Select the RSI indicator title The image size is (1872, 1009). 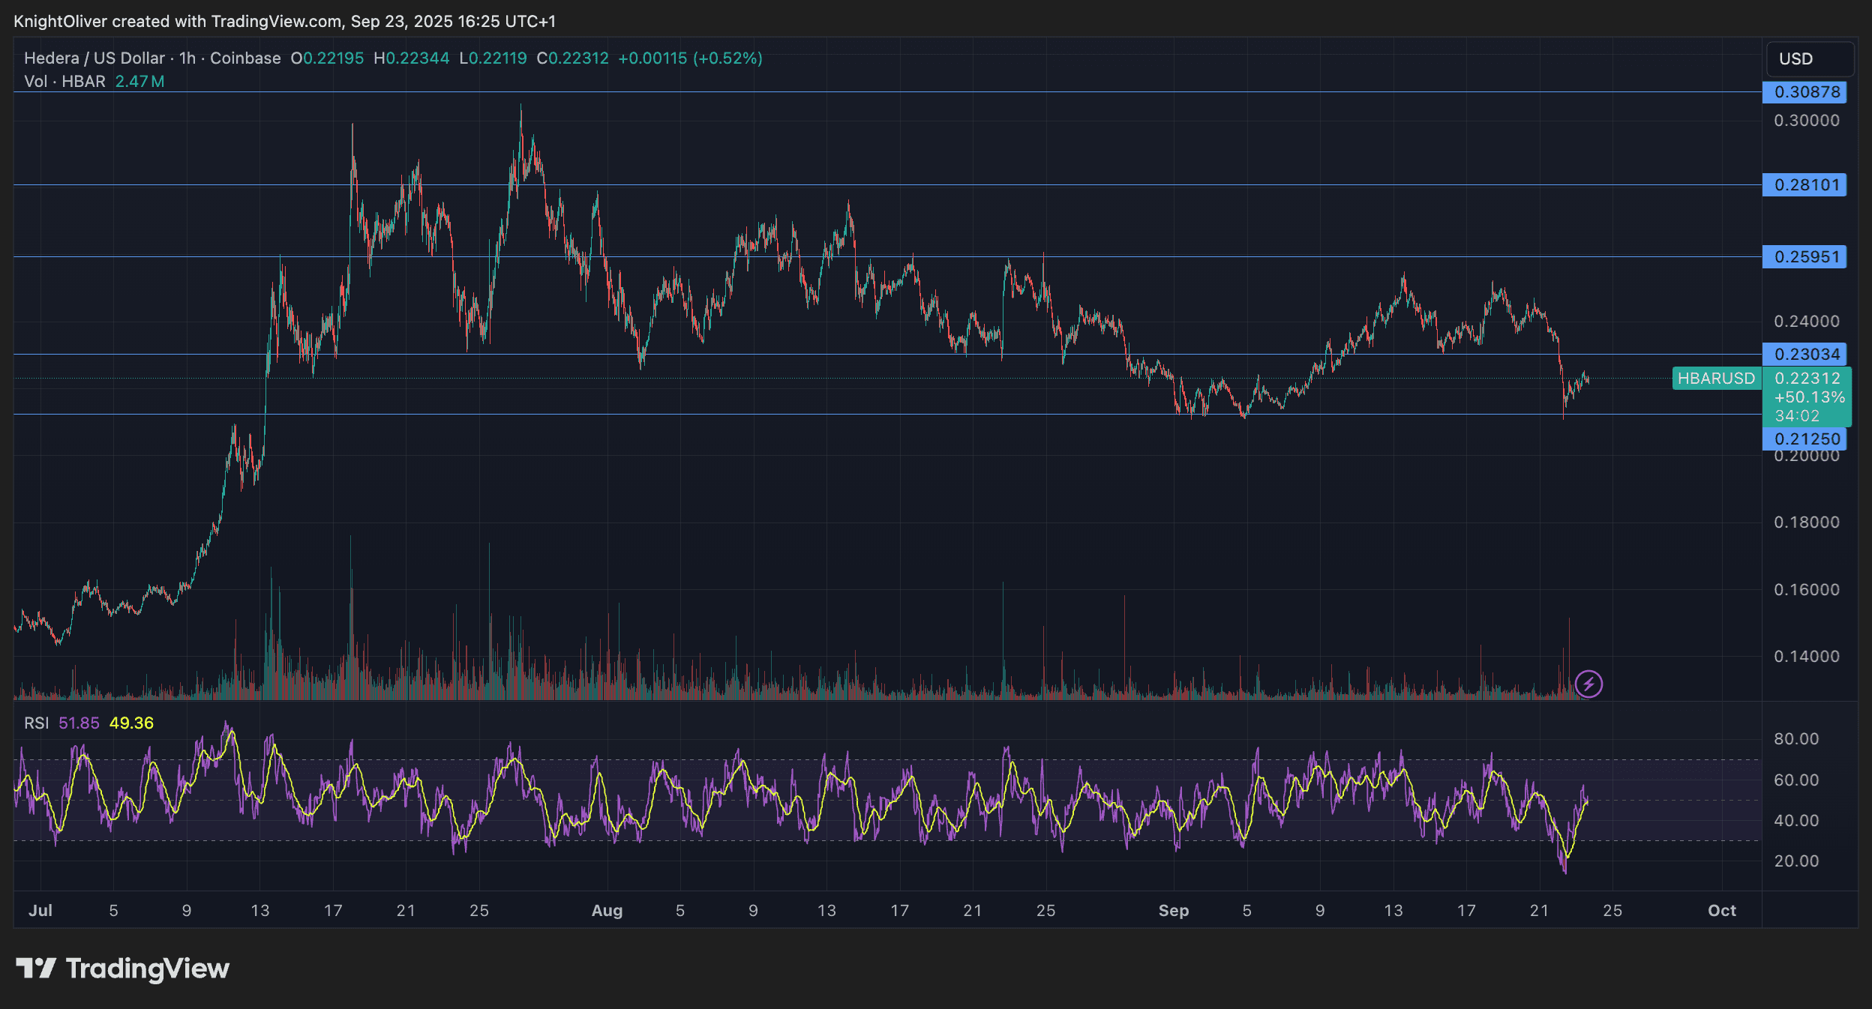click(35, 723)
